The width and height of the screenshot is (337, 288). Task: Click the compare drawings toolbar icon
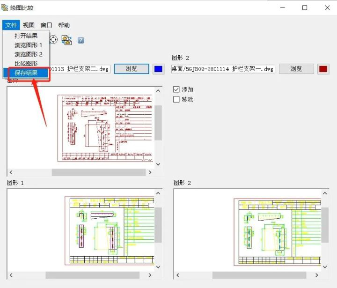(x=67, y=40)
